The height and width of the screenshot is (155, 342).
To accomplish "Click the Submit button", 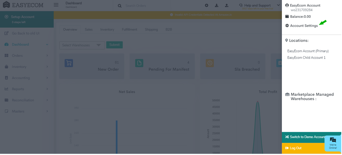I will (x=114, y=45).
